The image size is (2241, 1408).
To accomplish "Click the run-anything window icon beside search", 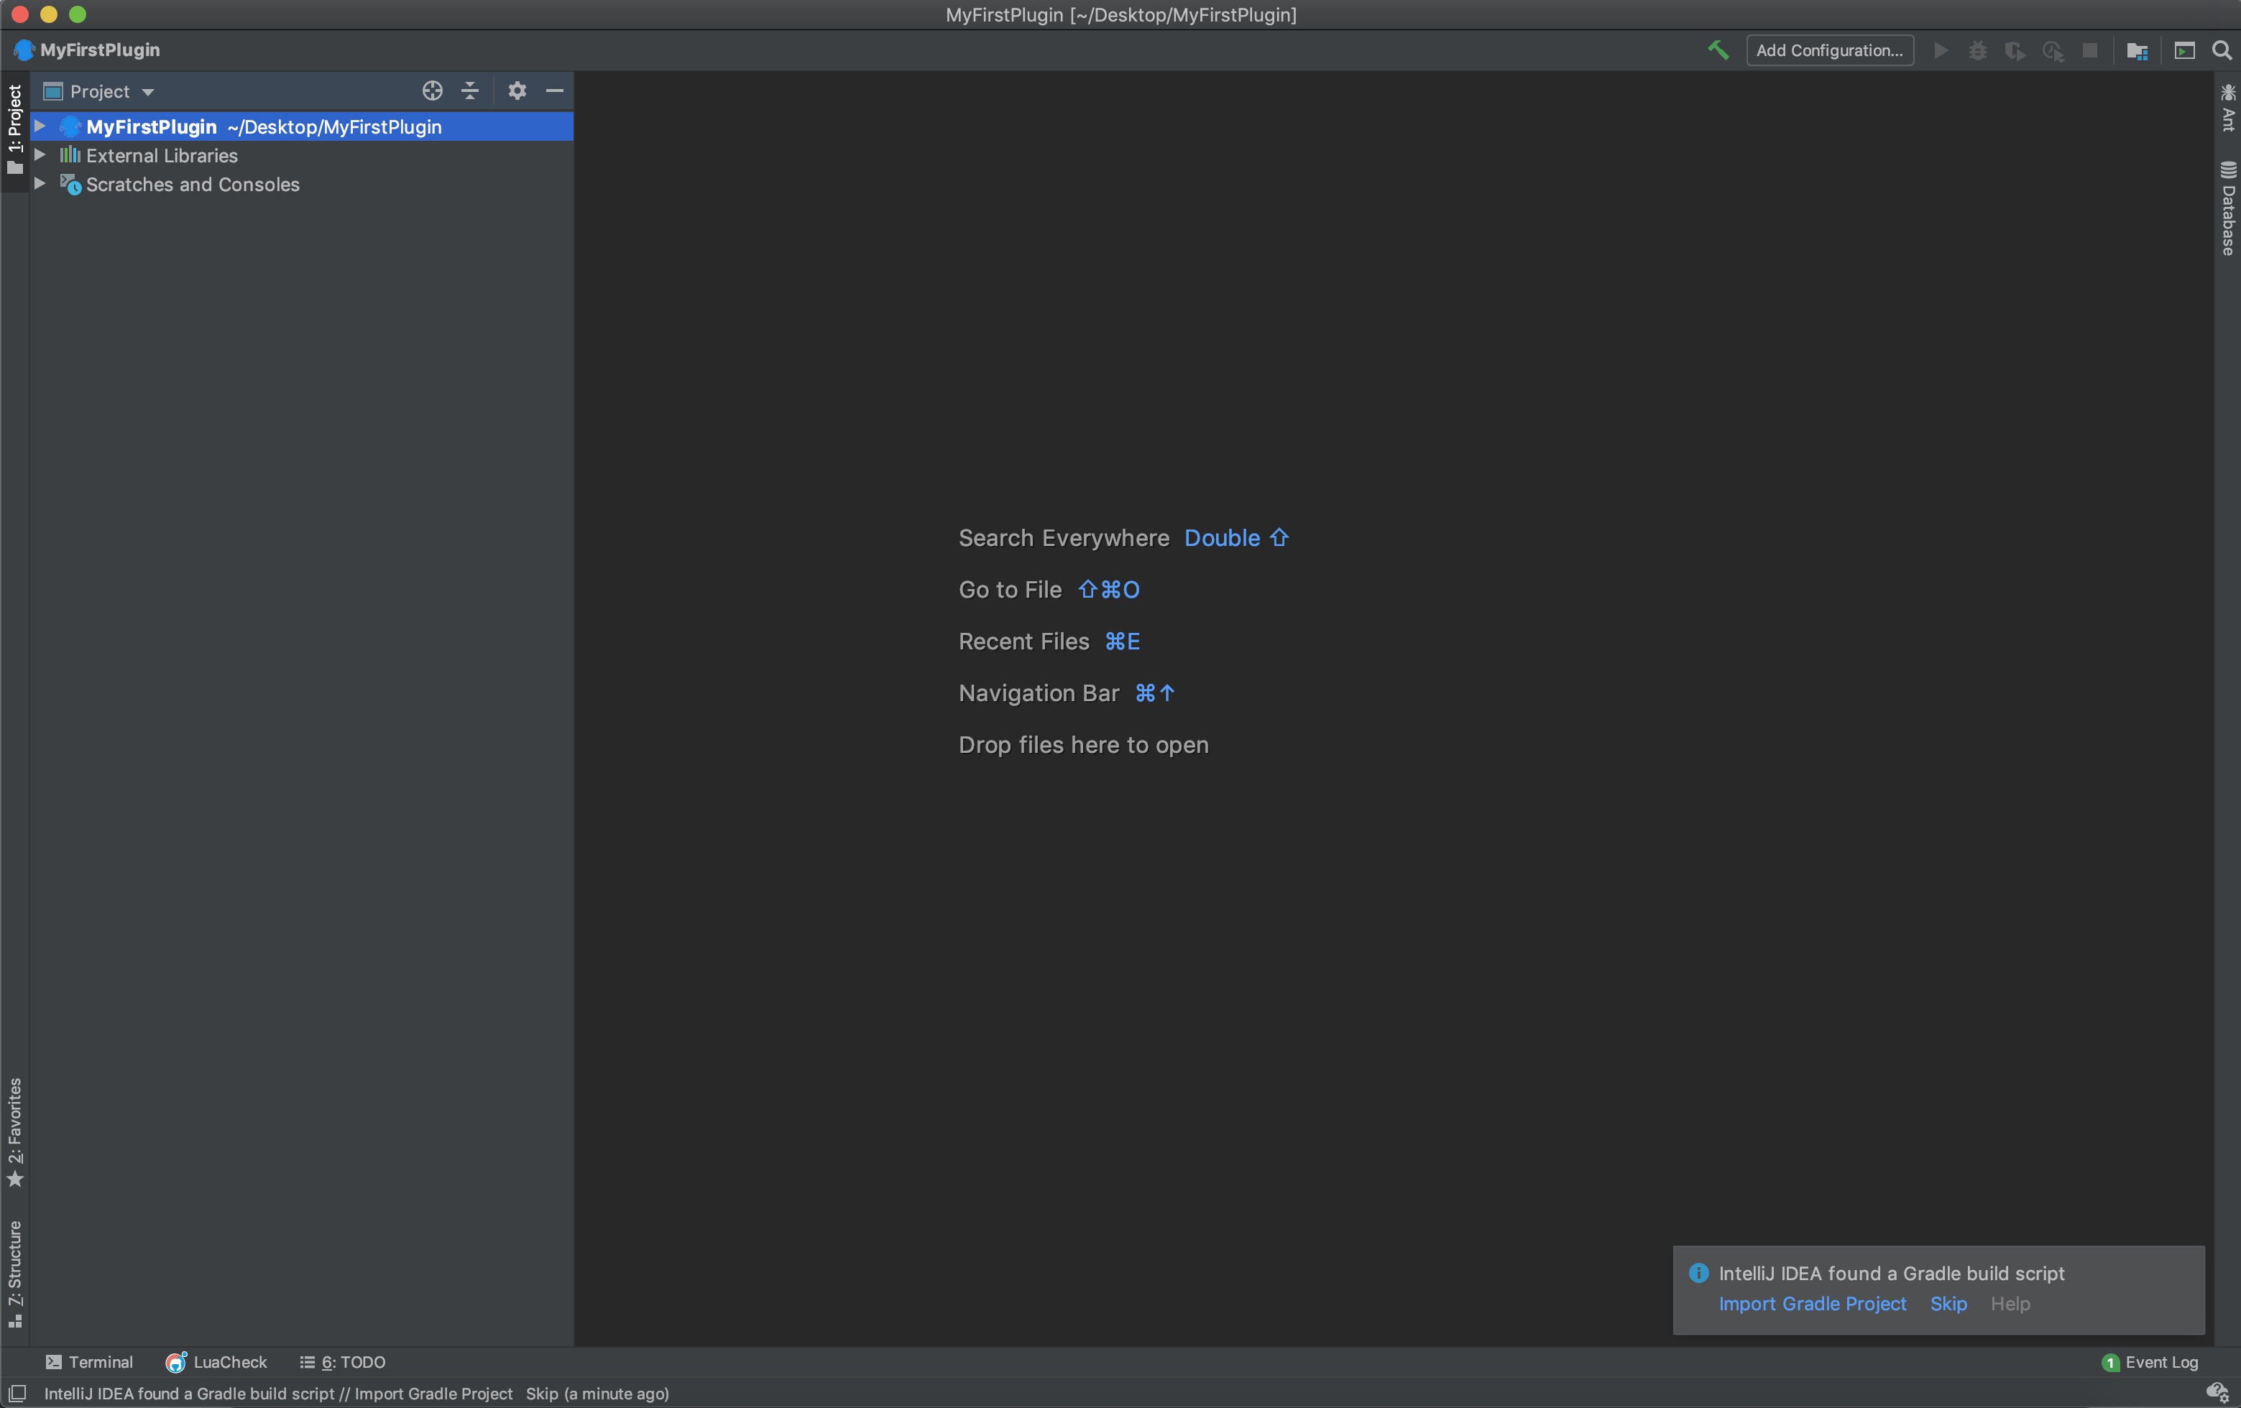I will pos(2184,50).
